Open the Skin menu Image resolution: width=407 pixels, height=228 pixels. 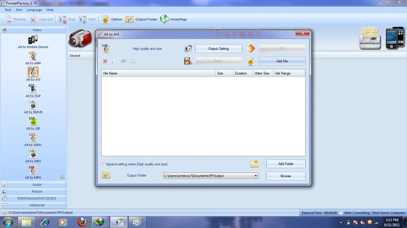[19, 10]
